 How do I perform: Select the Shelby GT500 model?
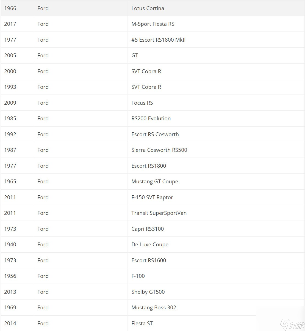coord(148,292)
